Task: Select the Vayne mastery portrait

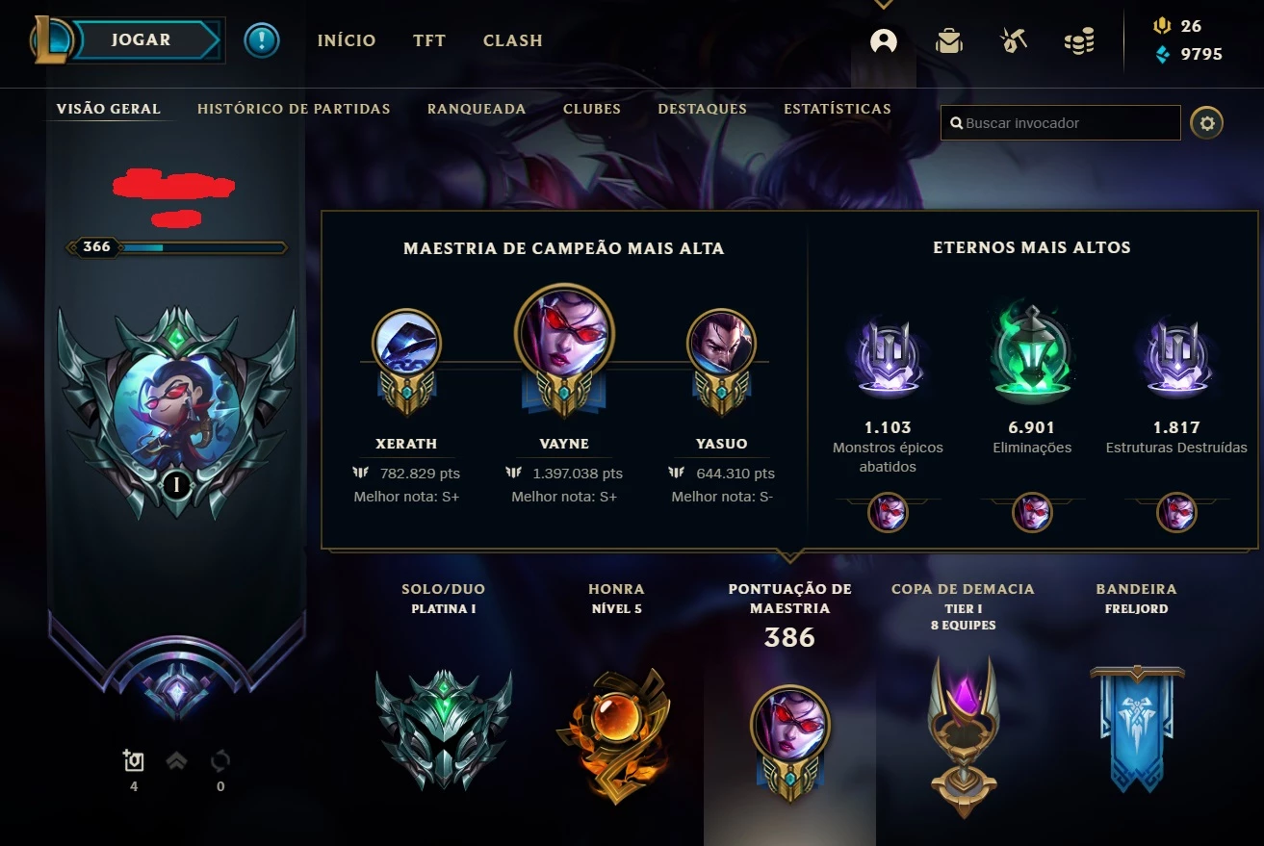Action: pyautogui.click(x=564, y=333)
